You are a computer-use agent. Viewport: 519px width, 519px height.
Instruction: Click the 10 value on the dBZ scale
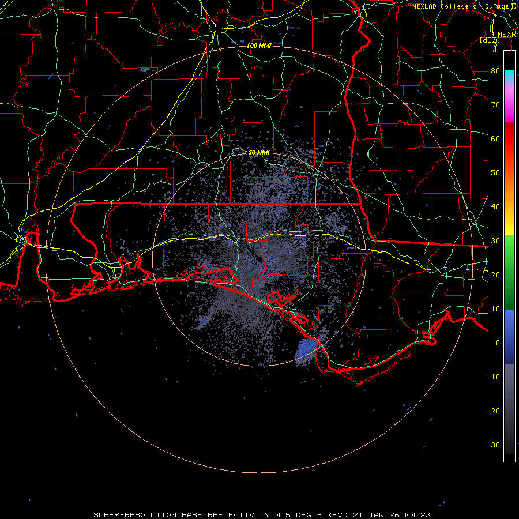click(x=495, y=309)
